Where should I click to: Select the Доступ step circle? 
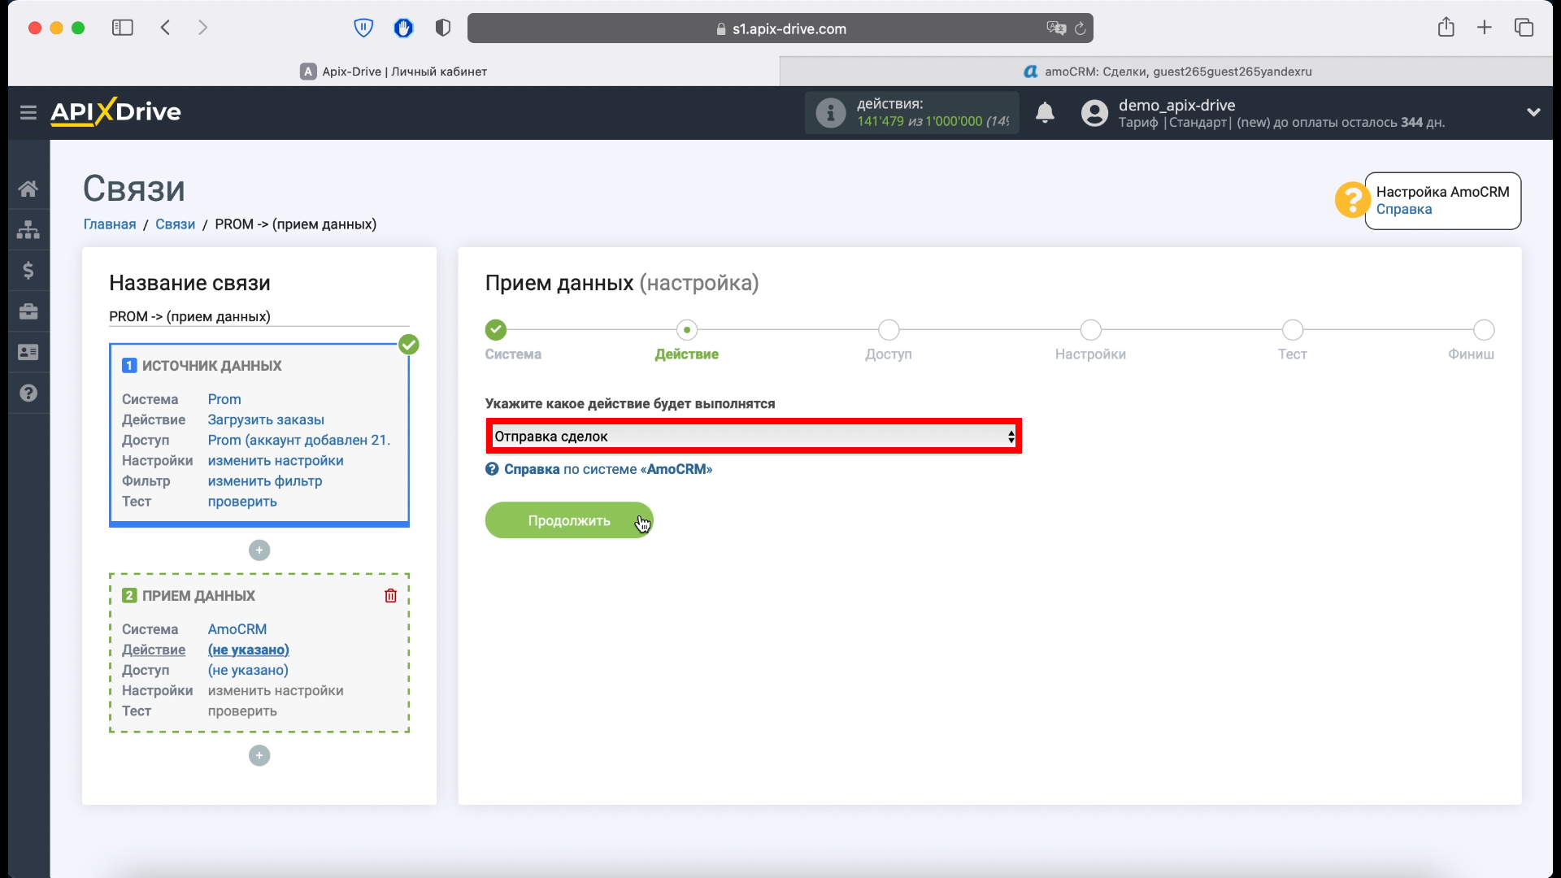point(889,330)
